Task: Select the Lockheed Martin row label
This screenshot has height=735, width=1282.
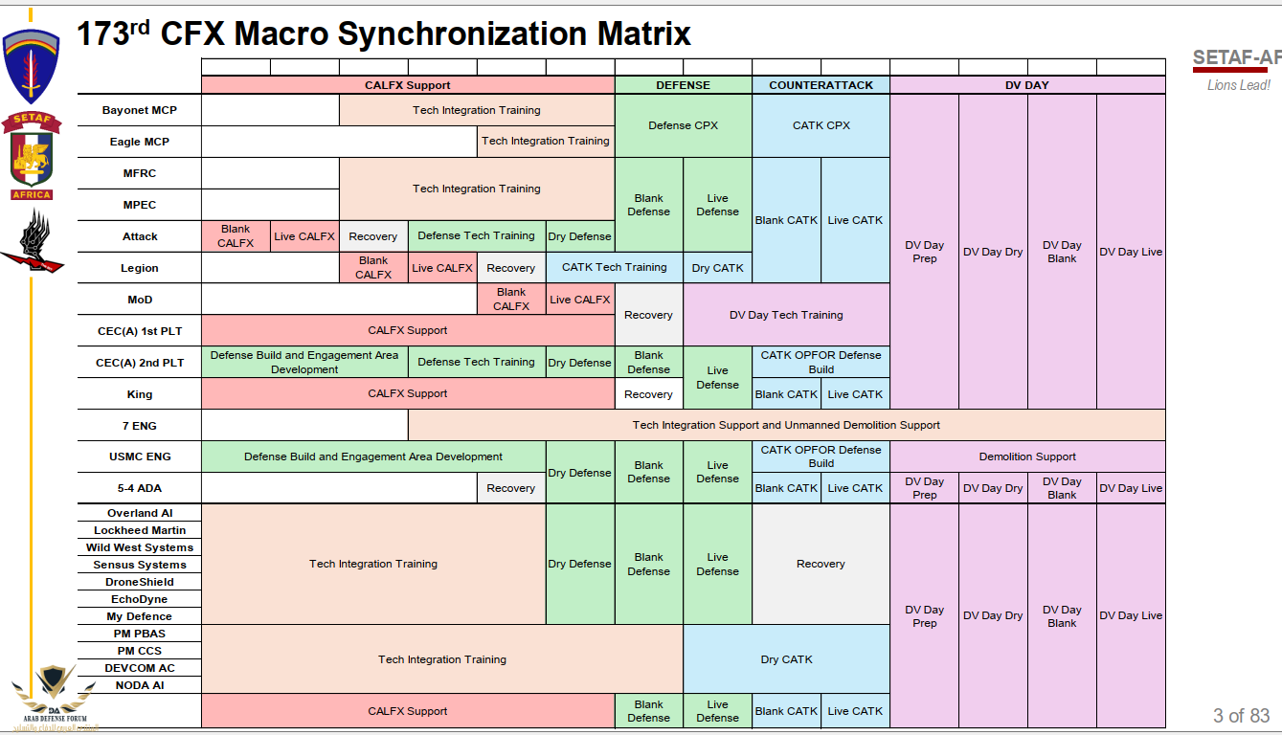Action: (x=140, y=530)
